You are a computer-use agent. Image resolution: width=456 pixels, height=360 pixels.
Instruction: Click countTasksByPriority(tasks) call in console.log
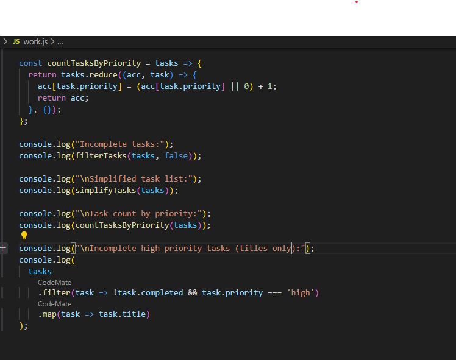point(138,225)
